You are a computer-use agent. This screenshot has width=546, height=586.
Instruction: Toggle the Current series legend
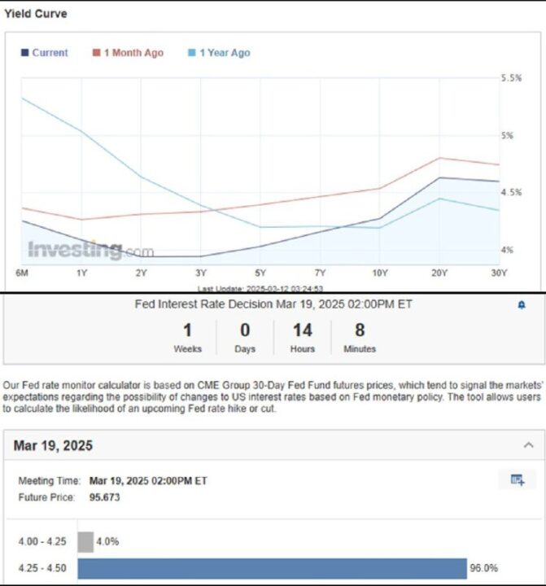coord(45,53)
